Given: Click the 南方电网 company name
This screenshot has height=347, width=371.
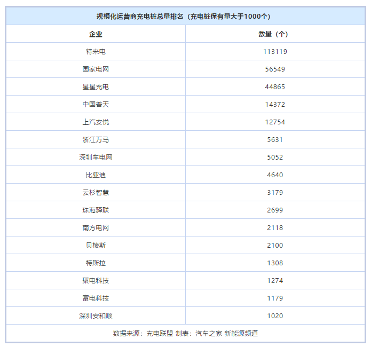Looking at the screenshot, I should 96,228.
